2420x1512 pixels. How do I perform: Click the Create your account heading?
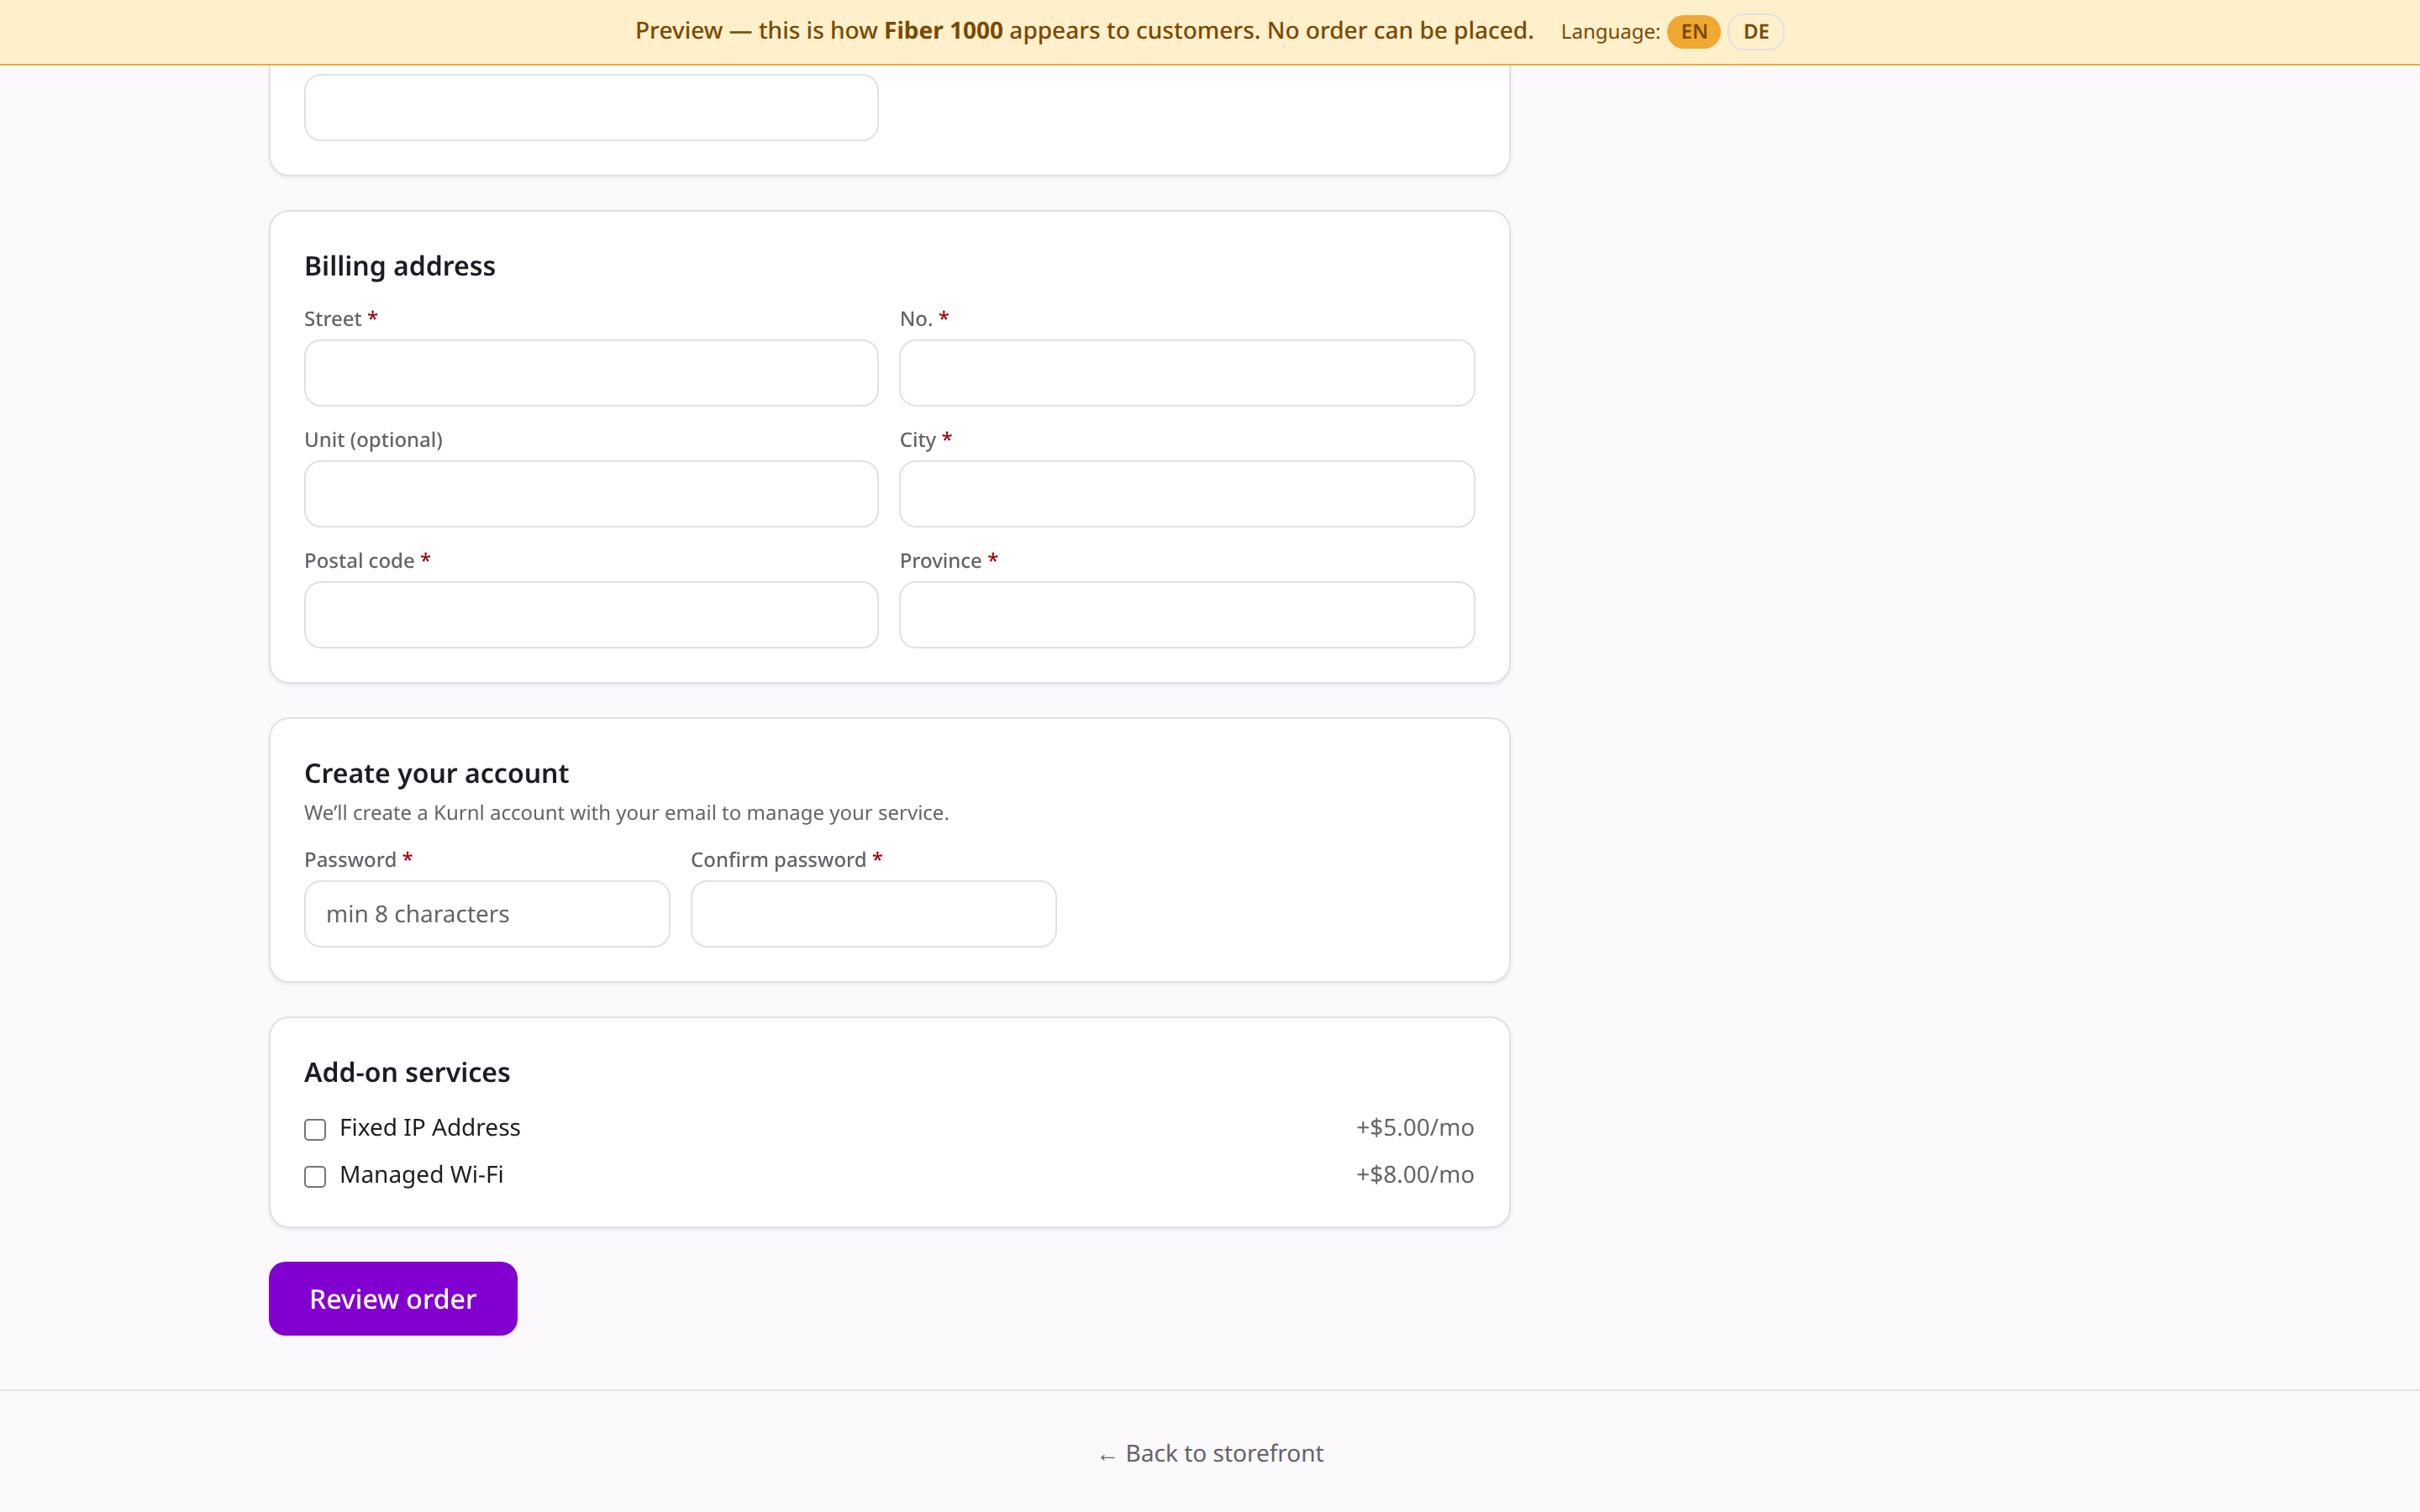[436, 774]
